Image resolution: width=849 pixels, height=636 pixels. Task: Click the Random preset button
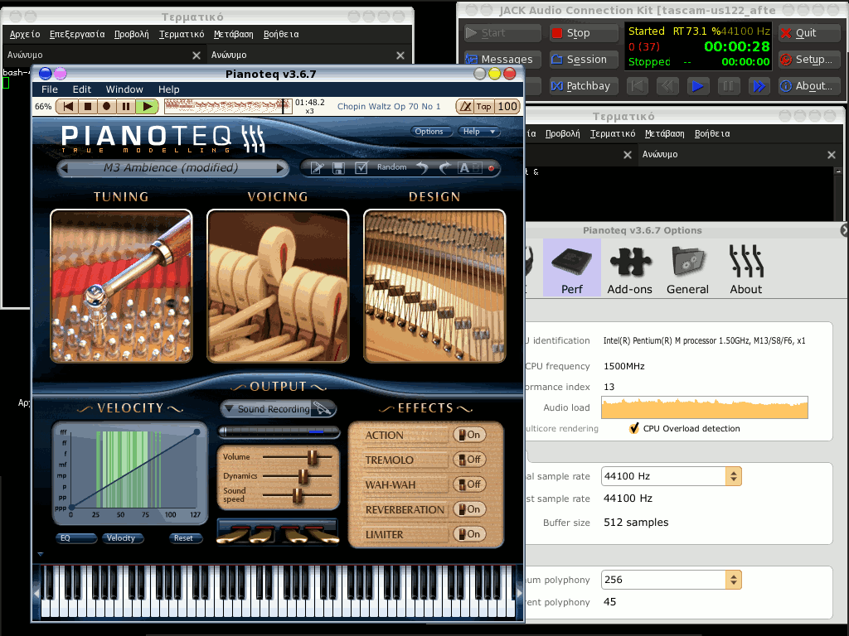[391, 167]
